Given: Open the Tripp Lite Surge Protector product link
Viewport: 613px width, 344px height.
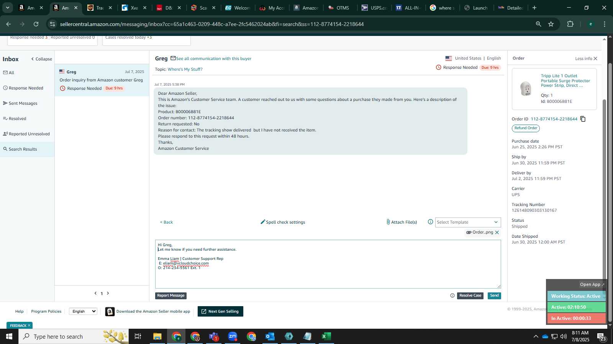Looking at the screenshot, I should (x=565, y=81).
